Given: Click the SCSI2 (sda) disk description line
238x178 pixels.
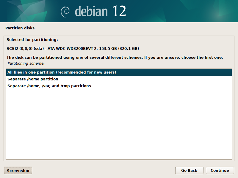Looking at the screenshot, I should point(73,48).
